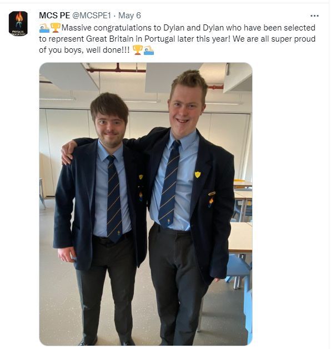Click the striped tie of the shorter boy

114,198
